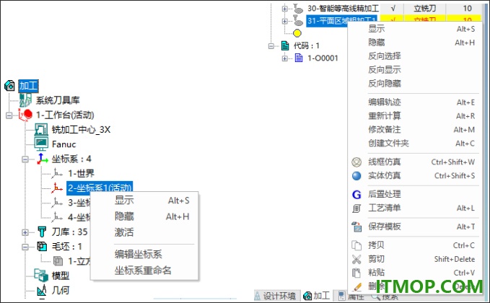Screen dimensions: 490x303
Task: Click the 1-世界 coordinate icon
Action: click(56, 173)
